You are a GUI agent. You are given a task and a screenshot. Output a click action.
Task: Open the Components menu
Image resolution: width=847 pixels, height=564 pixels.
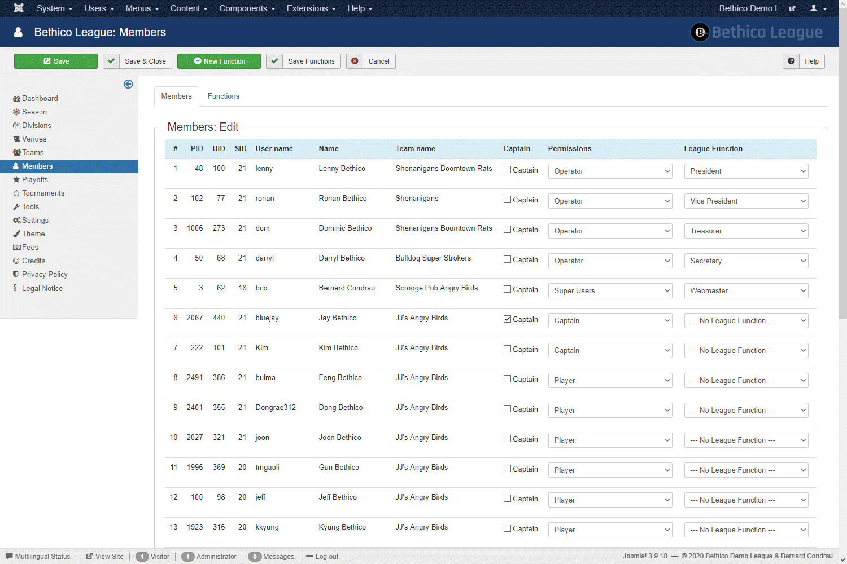tap(247, 8)
